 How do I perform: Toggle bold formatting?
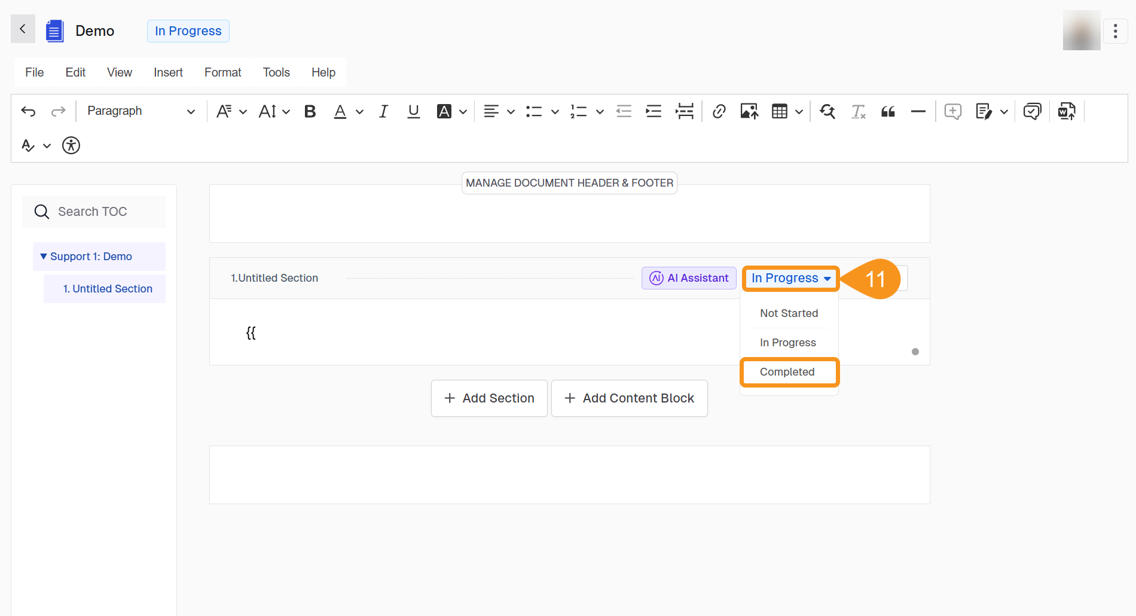[x=310, y=111]
